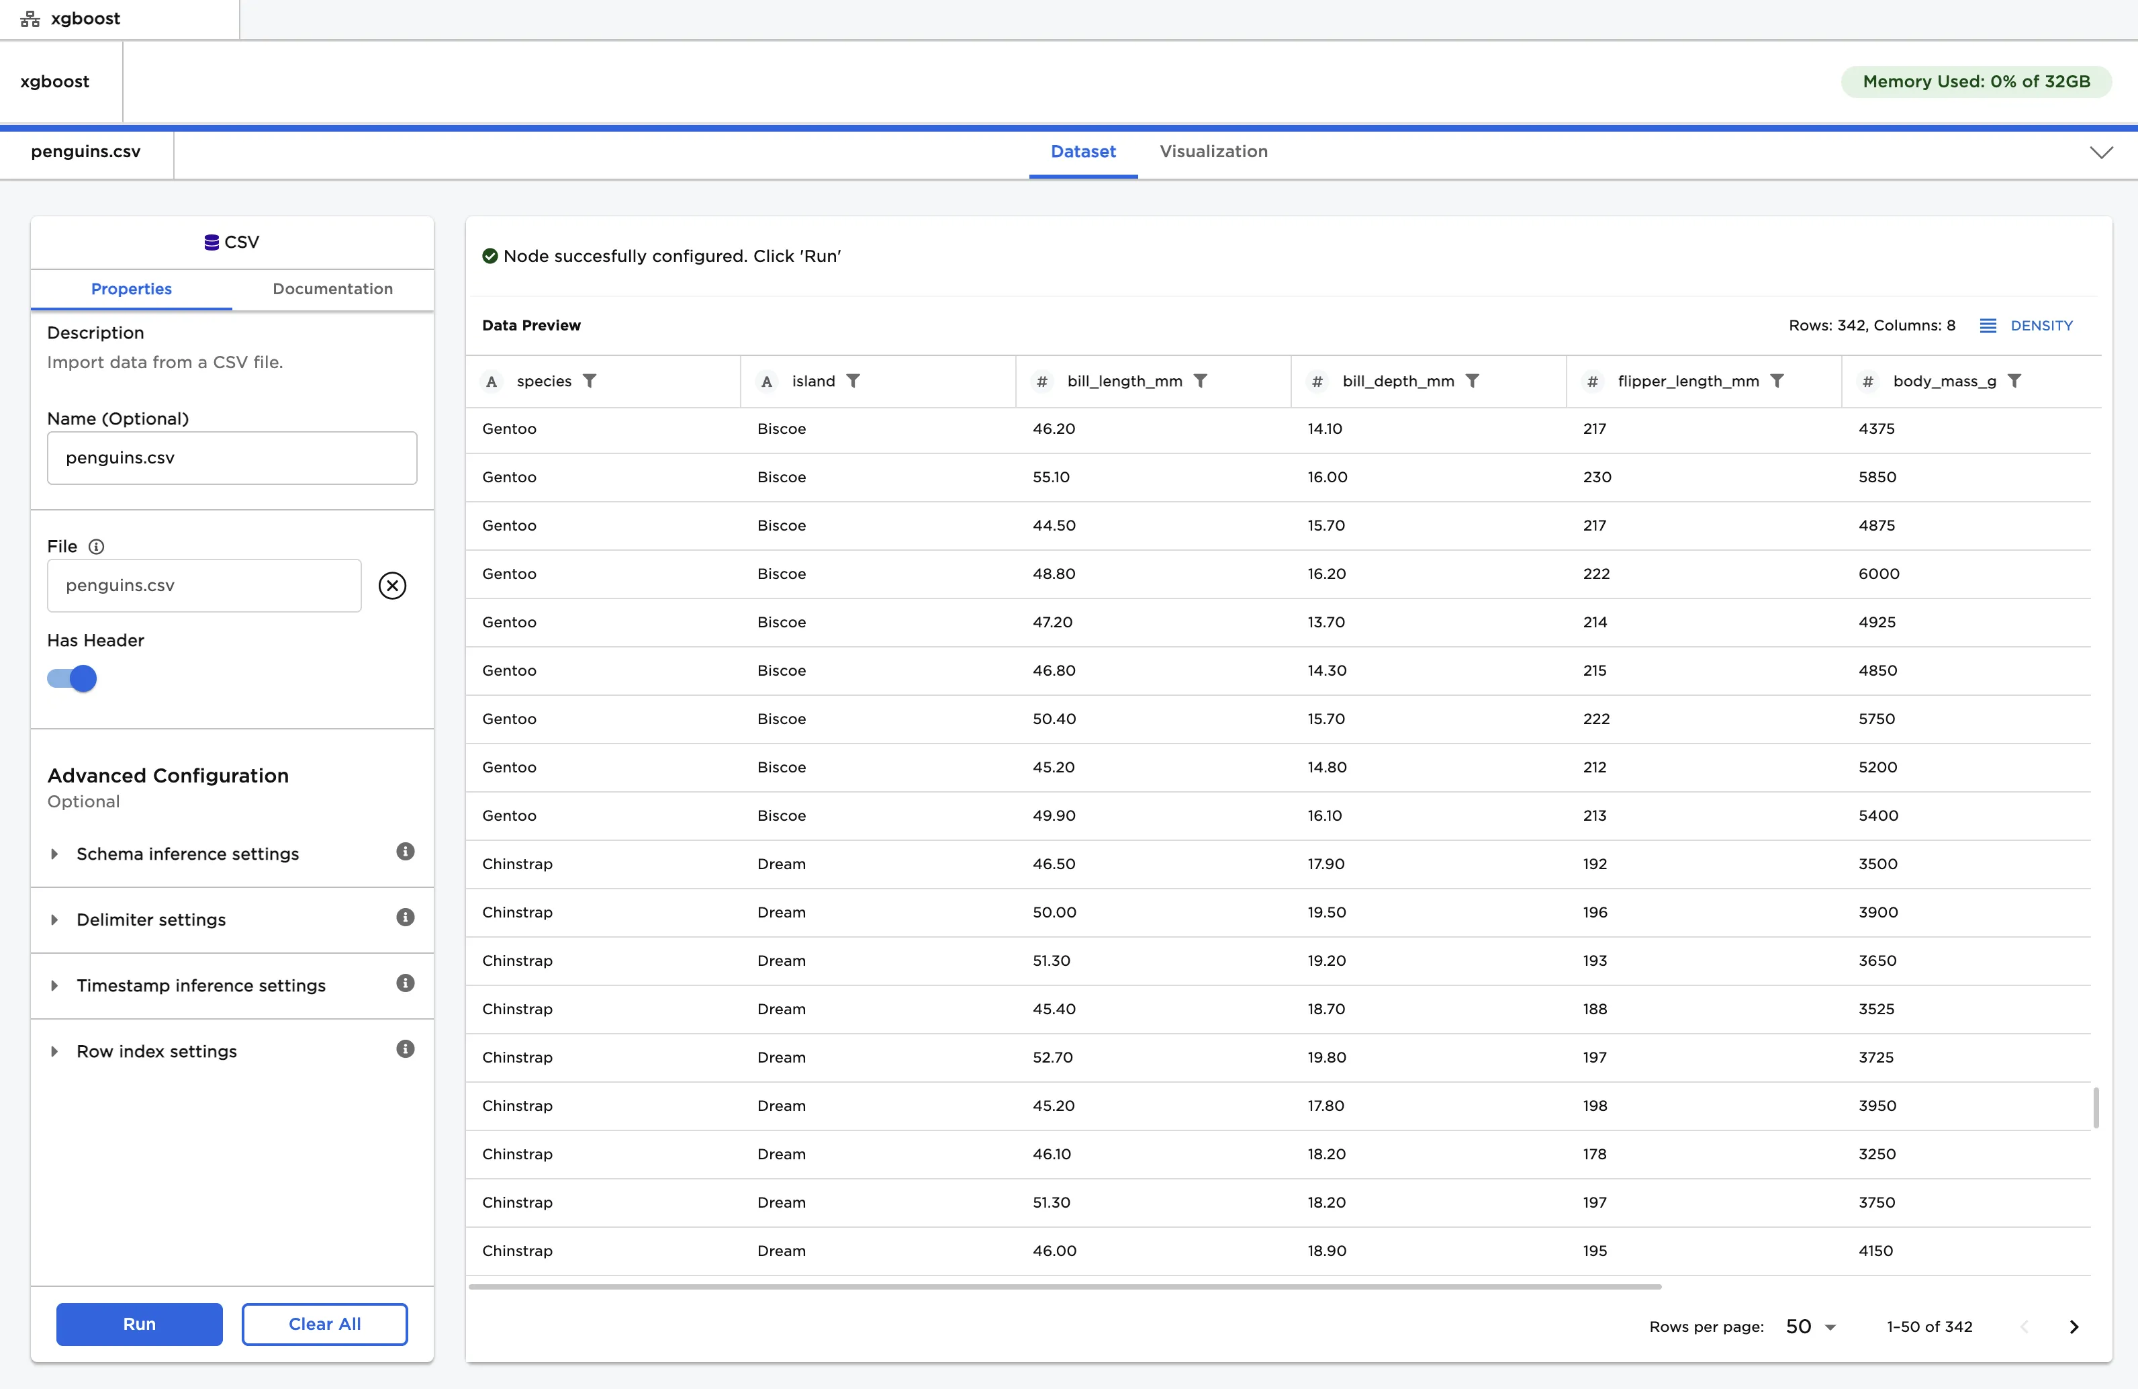Click the filter icon on island column
The height and width of the screenshot is (1389, 2138).
click(853, 381)
